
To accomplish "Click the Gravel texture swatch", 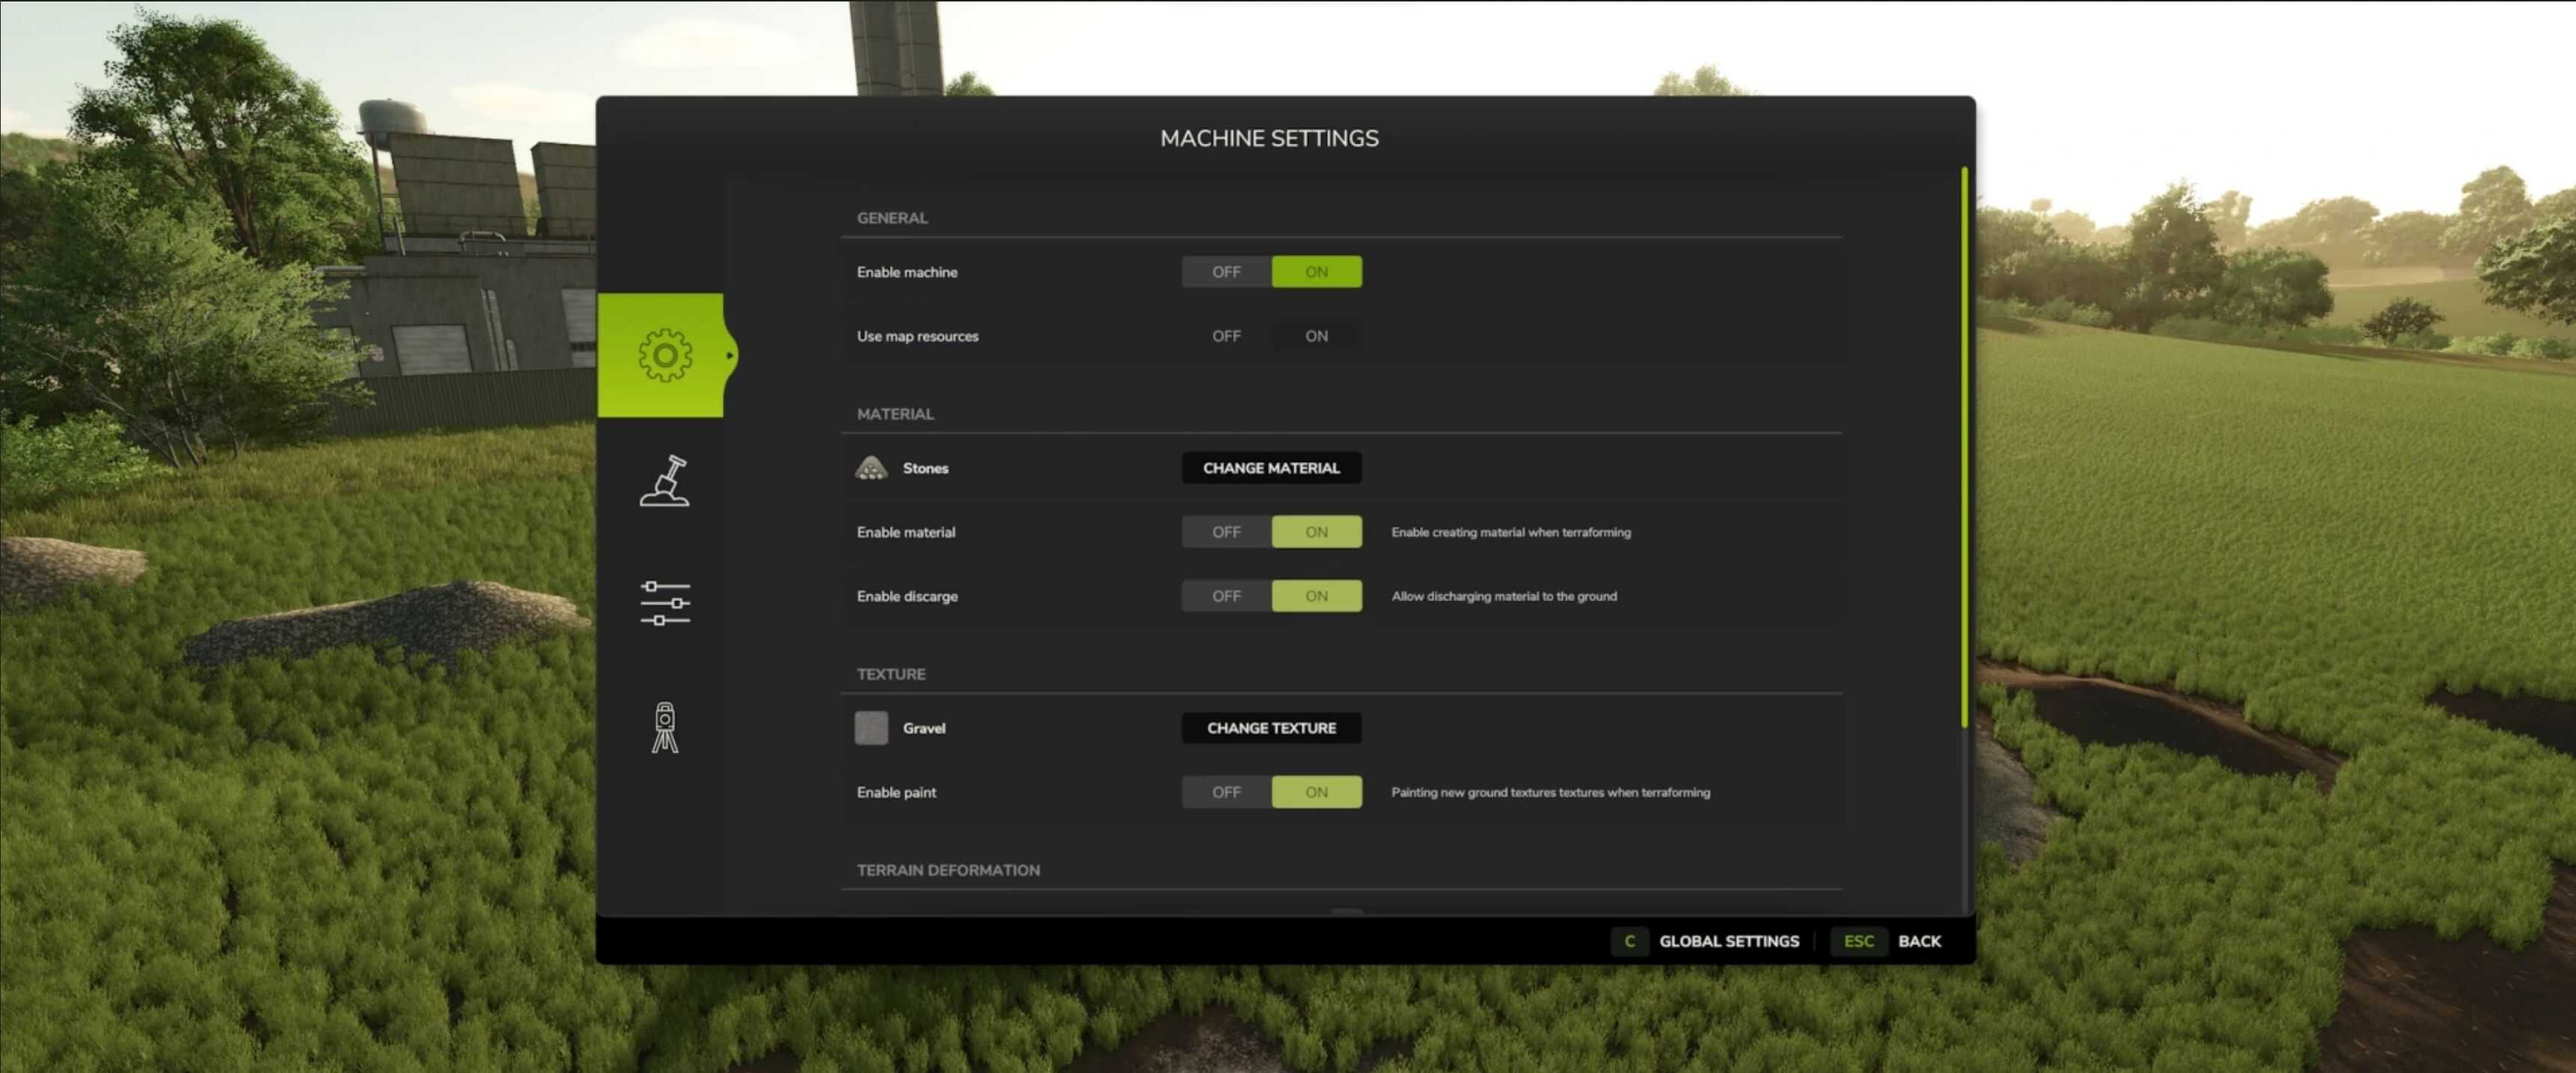I will pyautogui.click(x=871, y=728).
